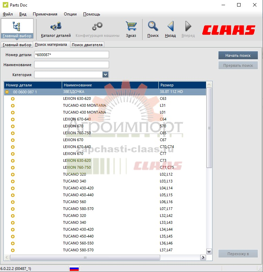The width and height of the screenshot is (263, 272).
Task: Expand the TUCANO 340 L03,L13 row
Action: [x=13, y=181]
